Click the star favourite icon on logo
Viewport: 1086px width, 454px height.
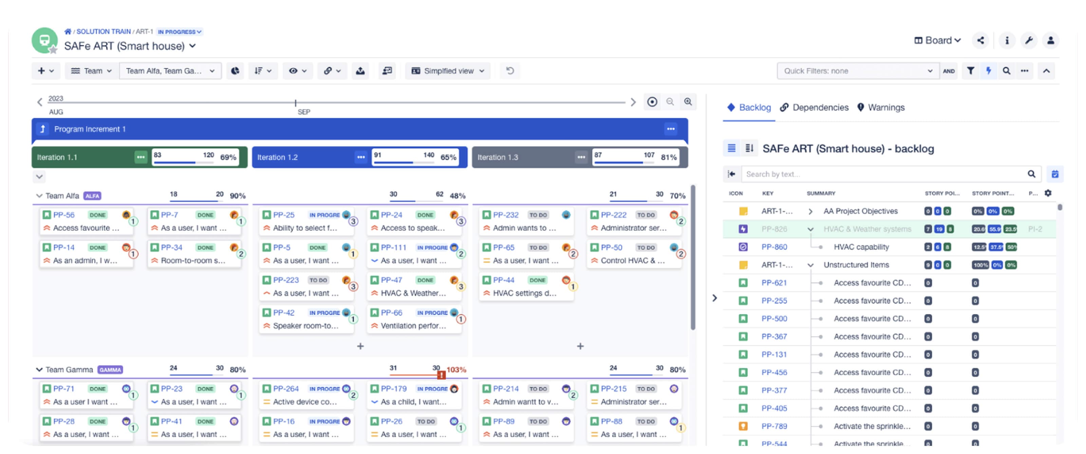coord(53,50)
